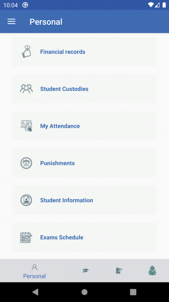Screen dimensions: 169x302
Task: Open Exams Schedule text label
Action: [62, 238]
